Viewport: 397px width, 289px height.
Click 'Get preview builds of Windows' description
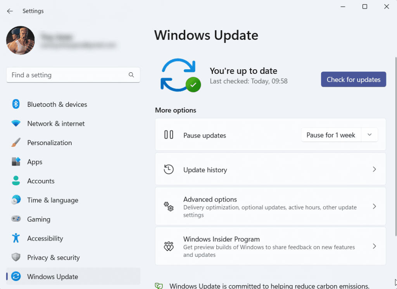click(x=269, y=251)
